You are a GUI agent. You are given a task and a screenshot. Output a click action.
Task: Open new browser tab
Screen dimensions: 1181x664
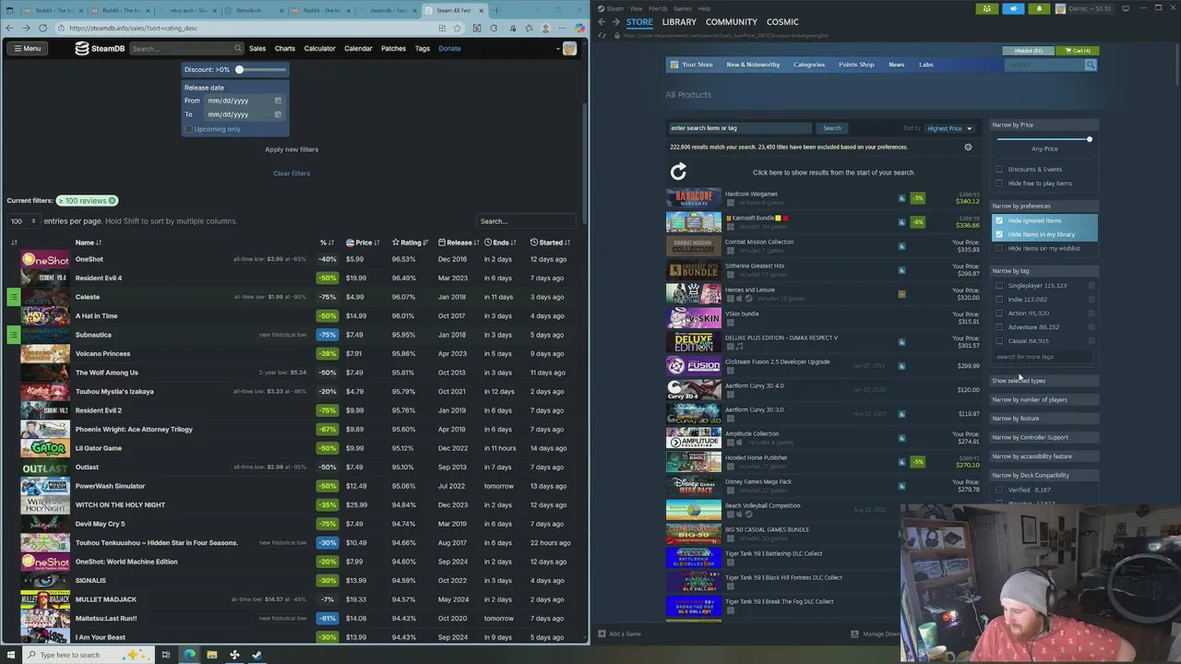496,10
